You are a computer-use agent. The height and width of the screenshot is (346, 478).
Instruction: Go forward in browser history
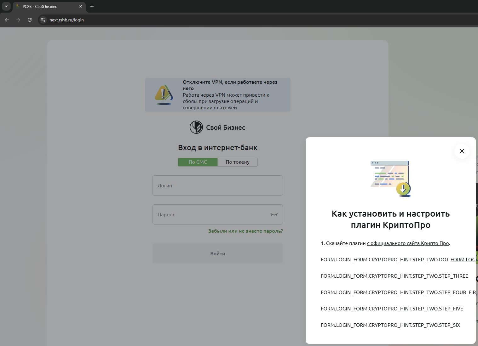pos(18,20)
